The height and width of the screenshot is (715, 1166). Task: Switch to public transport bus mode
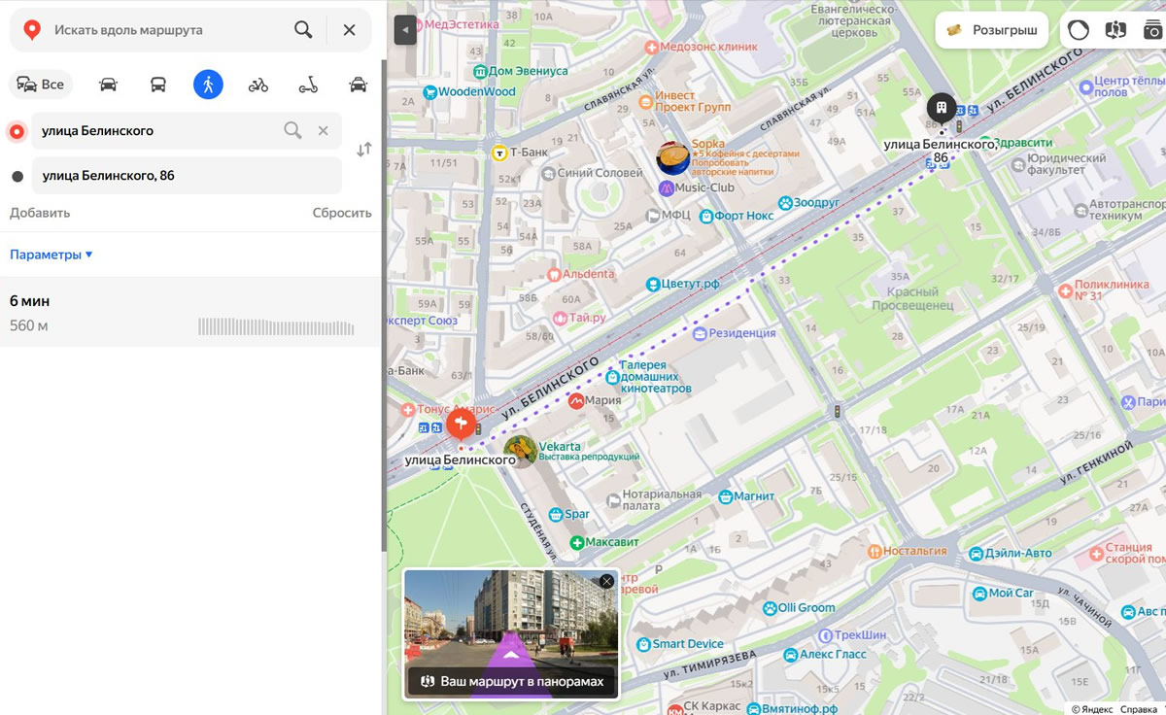click(x=157, y=85)
